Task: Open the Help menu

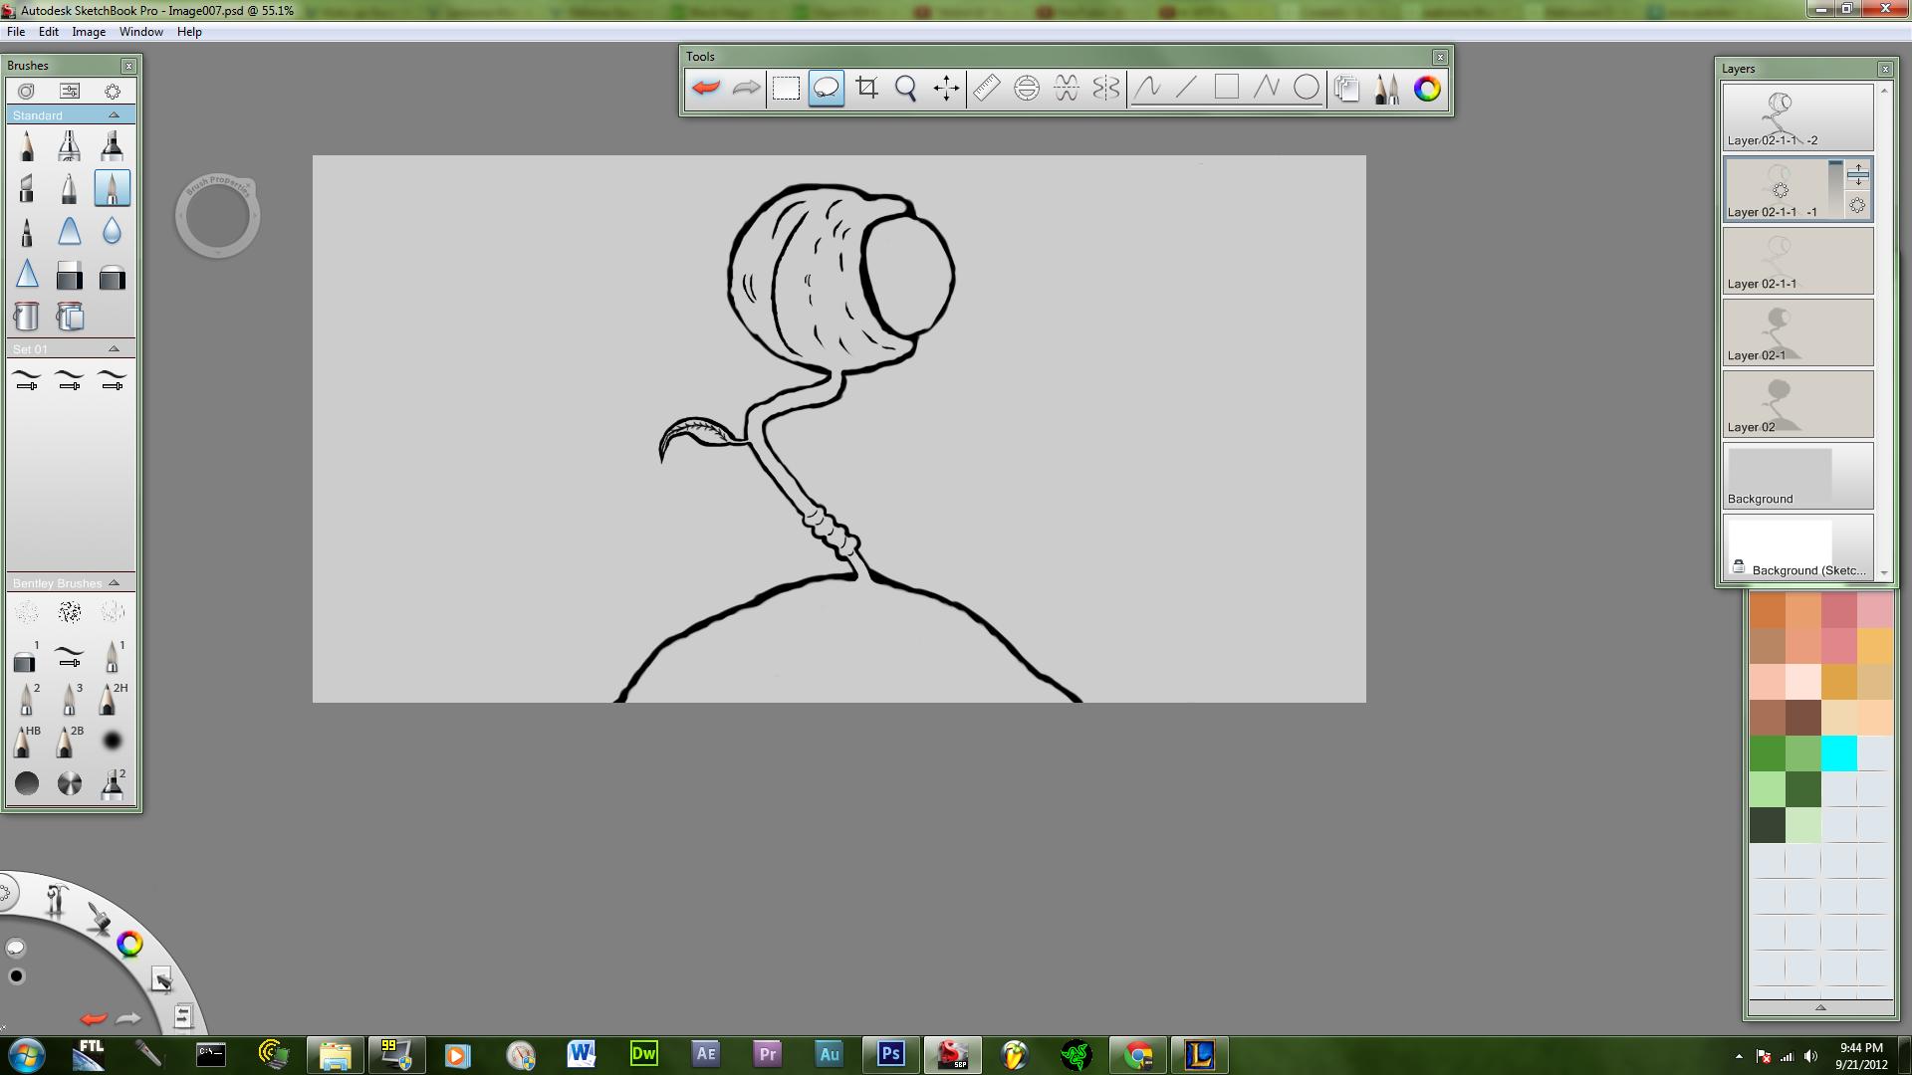Action: [x=189, y=32]
